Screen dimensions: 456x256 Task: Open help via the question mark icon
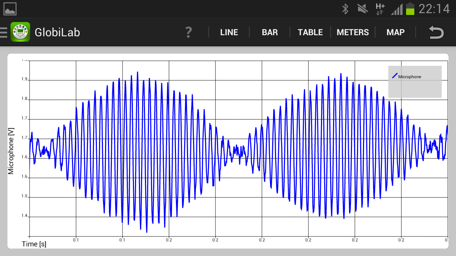[189, 32]
